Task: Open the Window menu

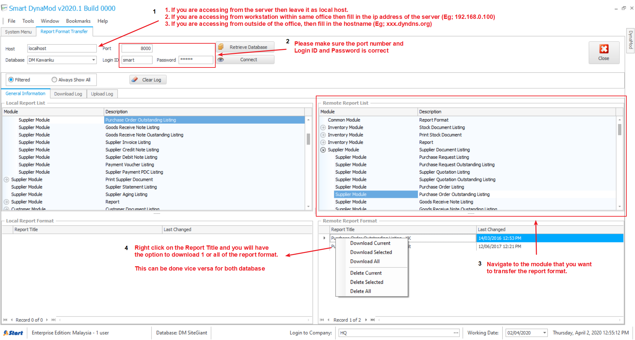Action: [50, 21]
